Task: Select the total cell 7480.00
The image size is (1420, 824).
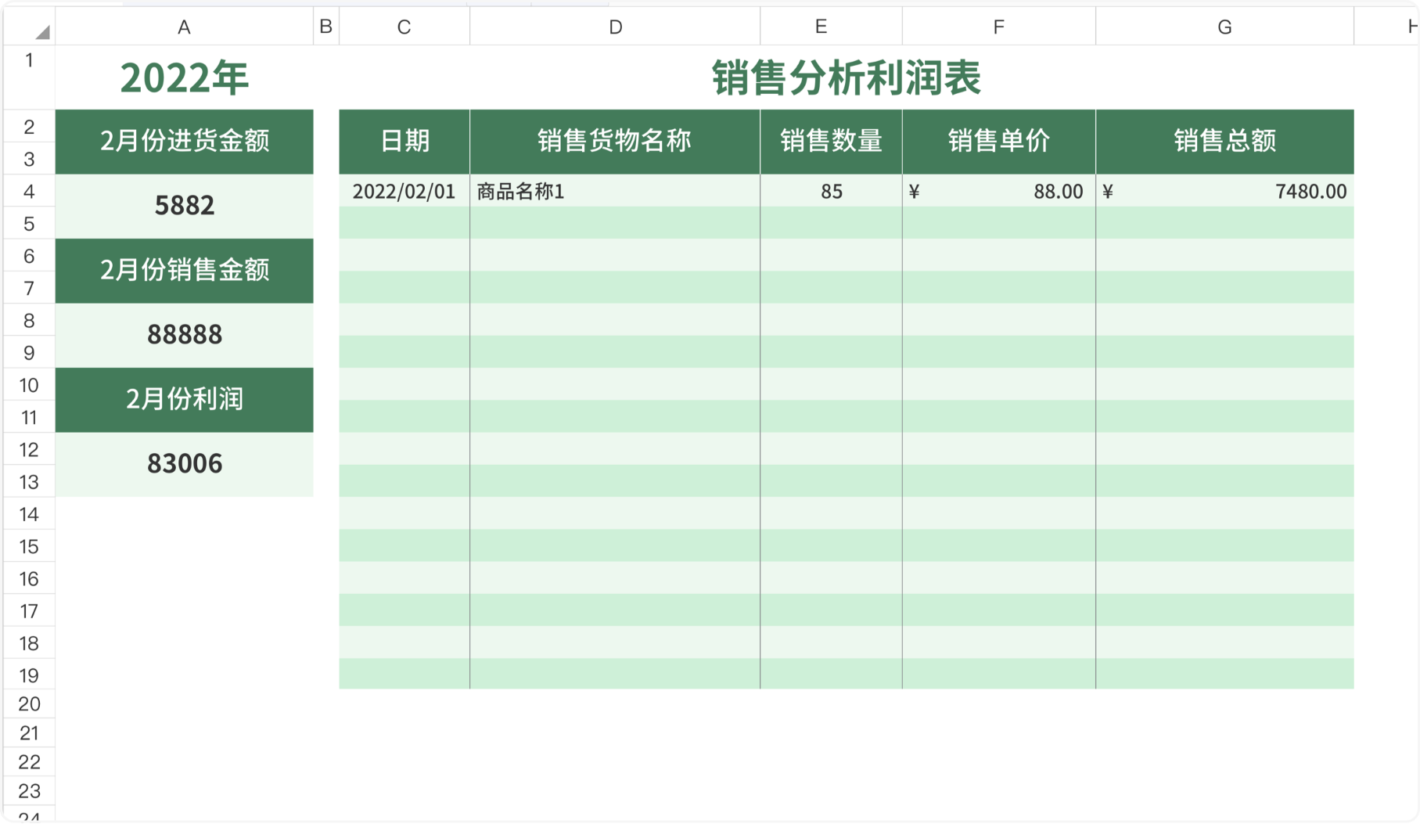Action: tap(1224, 191)
